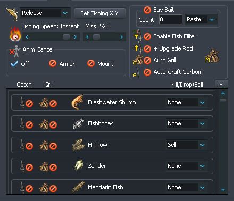Image resolution: width=234 pixels, height=201 pixels.
Task: Click the flaming stopwatch fishing speed icon
Action: [x=15, y=34]
